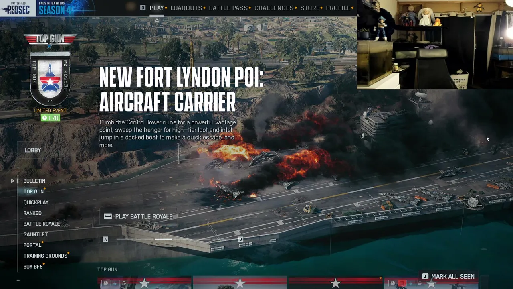Screen dimensions: 513x289
Task: Click the spacebar key icon on Play Battle Royale
Action: pos(108,216)
